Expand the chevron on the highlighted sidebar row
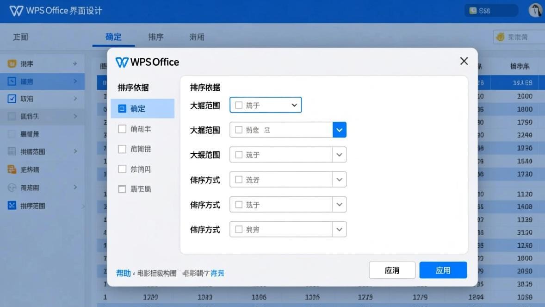545x307 pixels. [75, 81]
